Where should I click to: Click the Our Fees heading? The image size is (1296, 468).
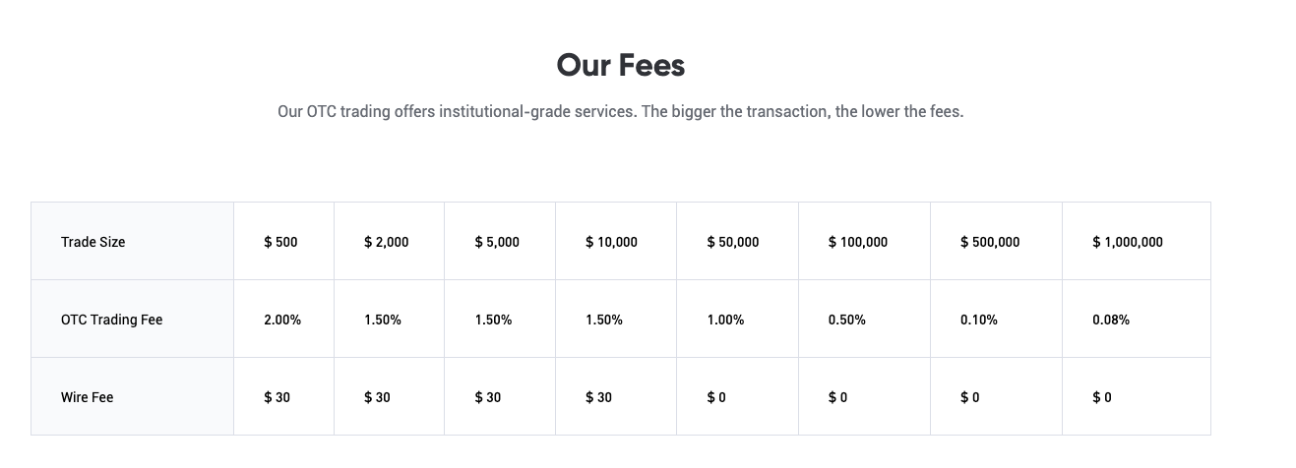pyautogui.click(x=620, y=66)
